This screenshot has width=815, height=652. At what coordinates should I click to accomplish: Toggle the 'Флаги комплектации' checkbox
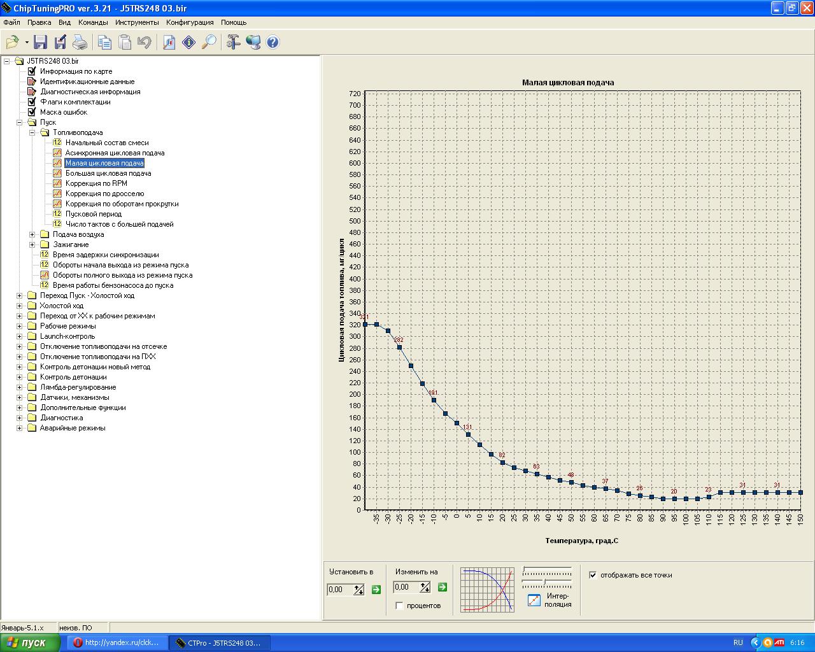click(32, 102)
